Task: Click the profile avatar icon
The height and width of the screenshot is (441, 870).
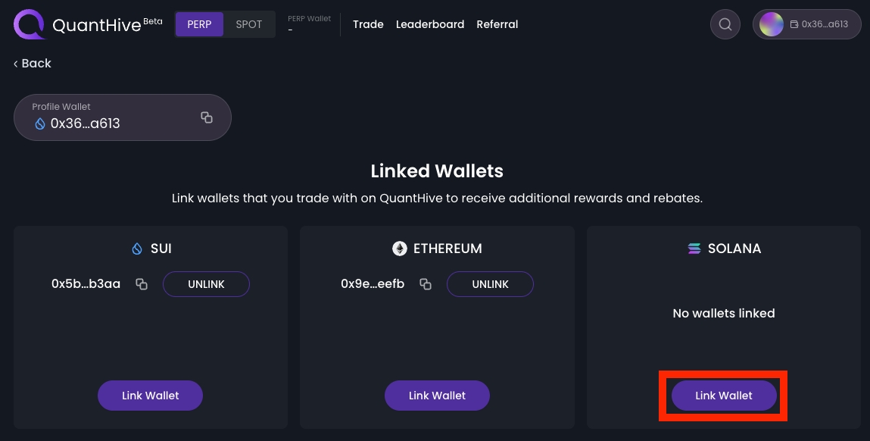Action: (x=771, y=24)
